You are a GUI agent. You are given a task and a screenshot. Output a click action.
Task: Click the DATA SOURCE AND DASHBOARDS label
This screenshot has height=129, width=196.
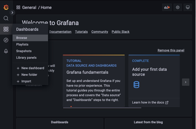[x=91, y=65]
